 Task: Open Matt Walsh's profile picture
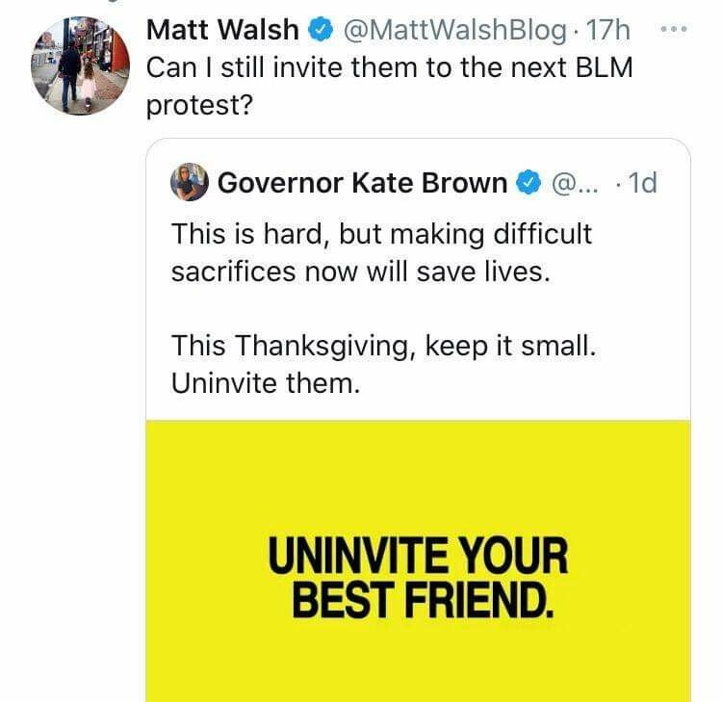click(80, 67)
